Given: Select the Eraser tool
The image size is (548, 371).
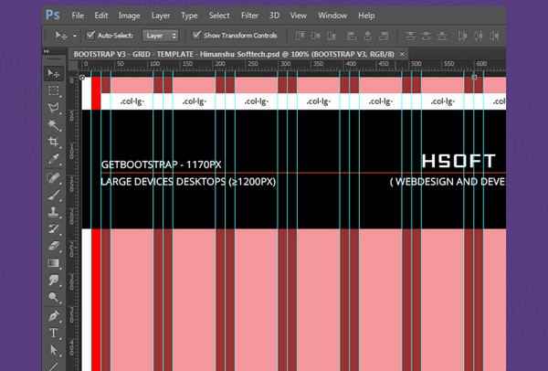Looking at the screenshot, I should click(x=54, y=246).
